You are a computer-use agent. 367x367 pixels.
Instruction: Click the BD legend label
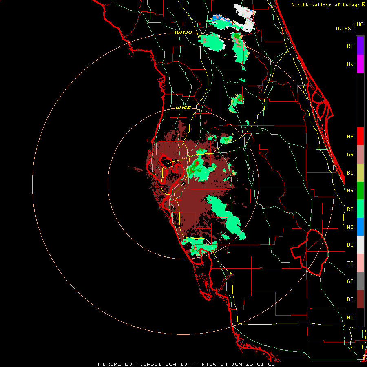350,173
